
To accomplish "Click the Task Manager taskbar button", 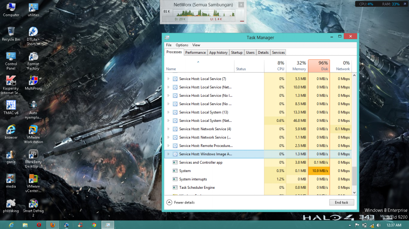I will (108, 225).
